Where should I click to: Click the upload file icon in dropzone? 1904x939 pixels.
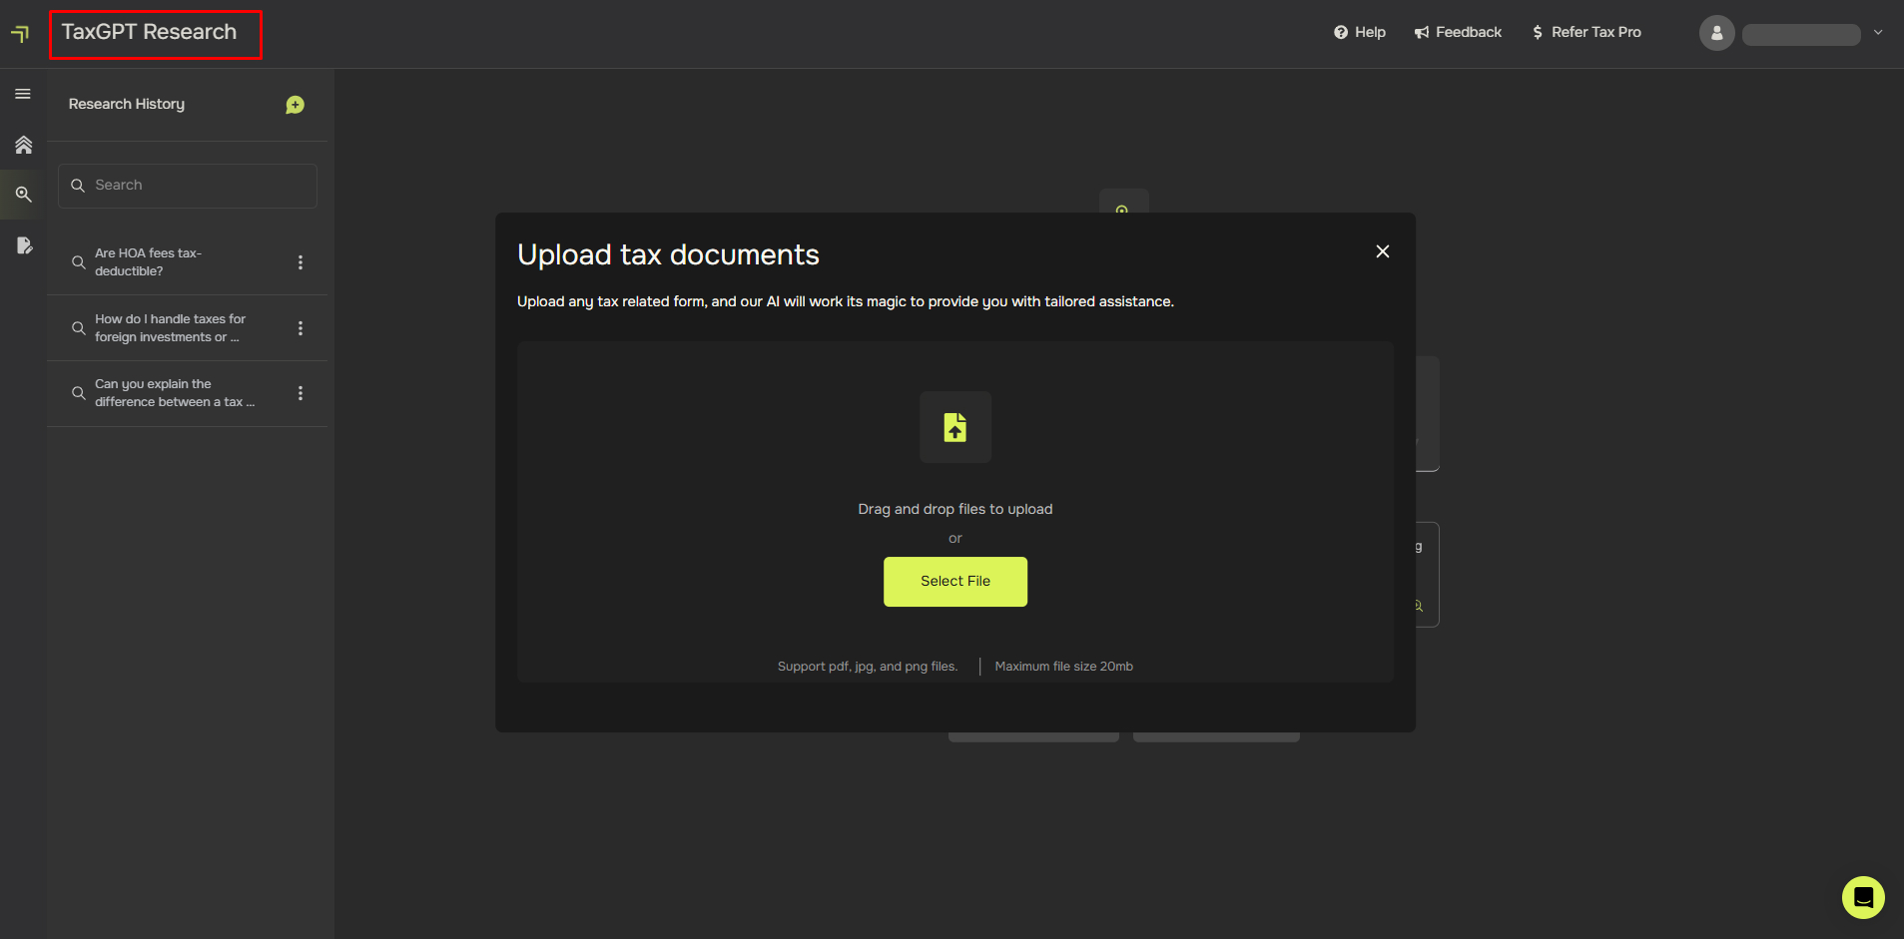955,427
